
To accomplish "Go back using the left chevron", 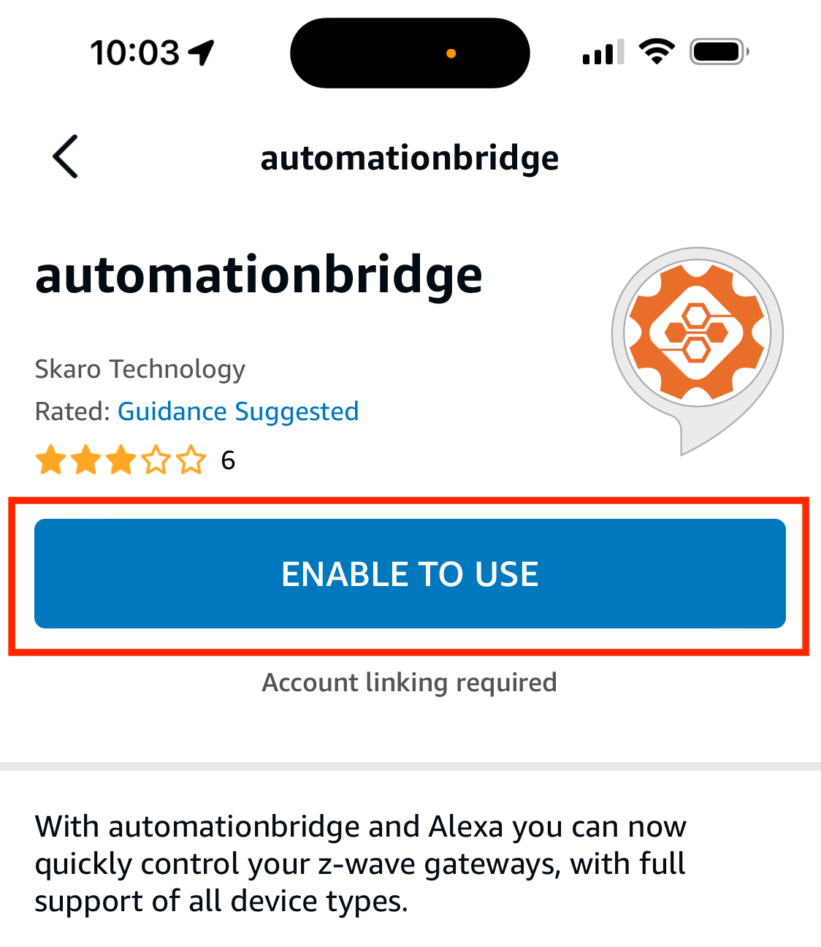I will pyautogui.click(x=66, y=156).
